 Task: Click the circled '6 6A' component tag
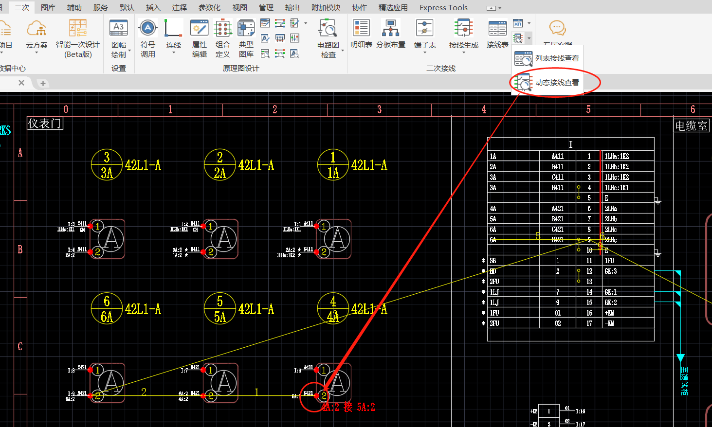(x=107, y=308)
